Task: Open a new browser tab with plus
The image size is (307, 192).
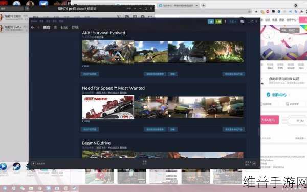Action: tap(204, 6)
